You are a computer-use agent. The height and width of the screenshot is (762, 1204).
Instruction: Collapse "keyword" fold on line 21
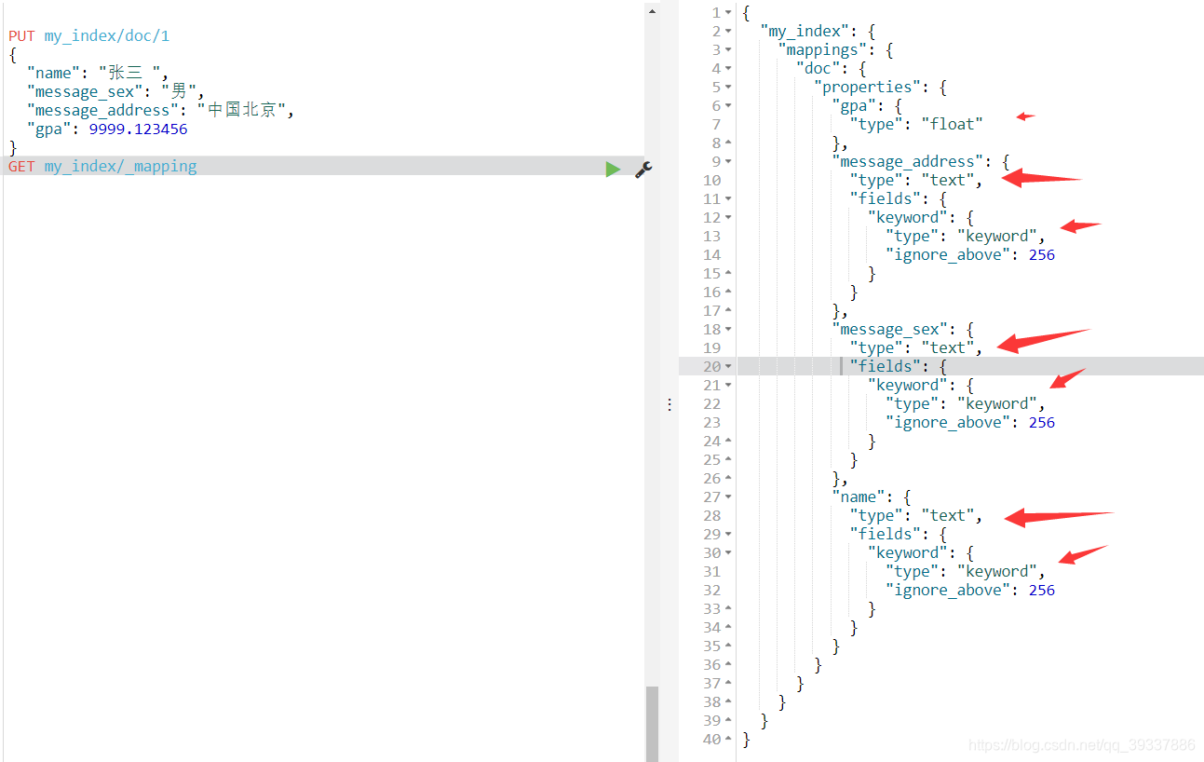[x=728, y=386]
